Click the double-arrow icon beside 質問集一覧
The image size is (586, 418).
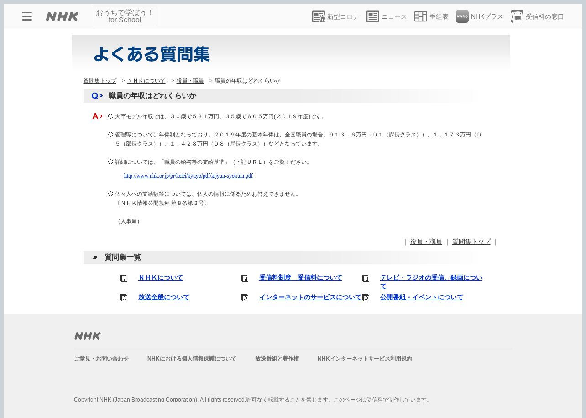95,257
